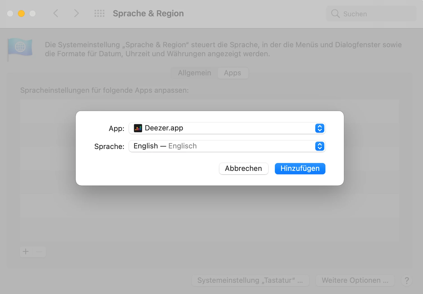The height and width of the screenshot is (294, 423).
Task: Click the Abbrechen button
Action: 243,169
